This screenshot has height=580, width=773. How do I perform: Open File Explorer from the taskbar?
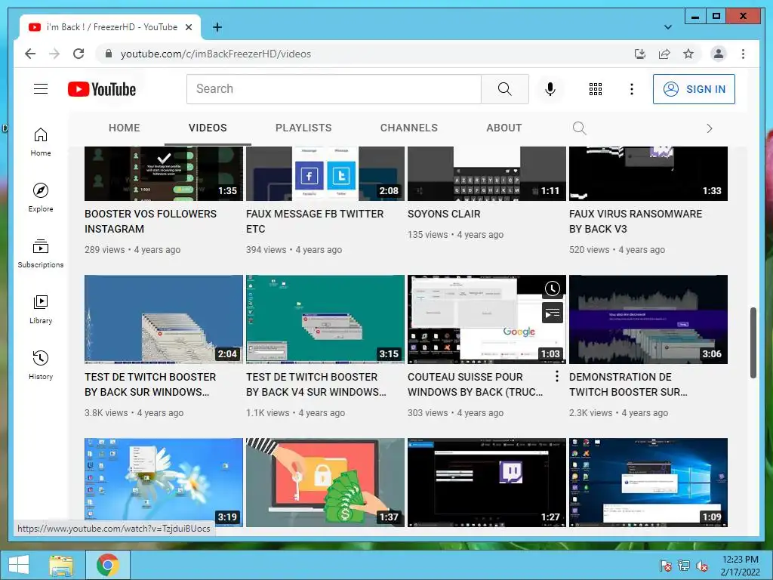[x=61, y=565]
